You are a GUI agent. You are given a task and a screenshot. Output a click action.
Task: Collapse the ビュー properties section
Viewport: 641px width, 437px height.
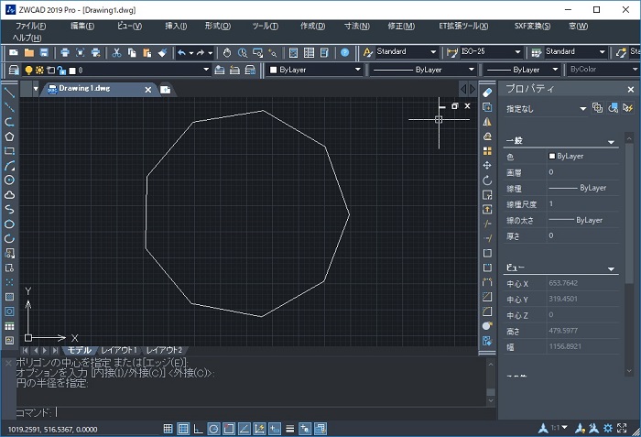click(611, 268)
